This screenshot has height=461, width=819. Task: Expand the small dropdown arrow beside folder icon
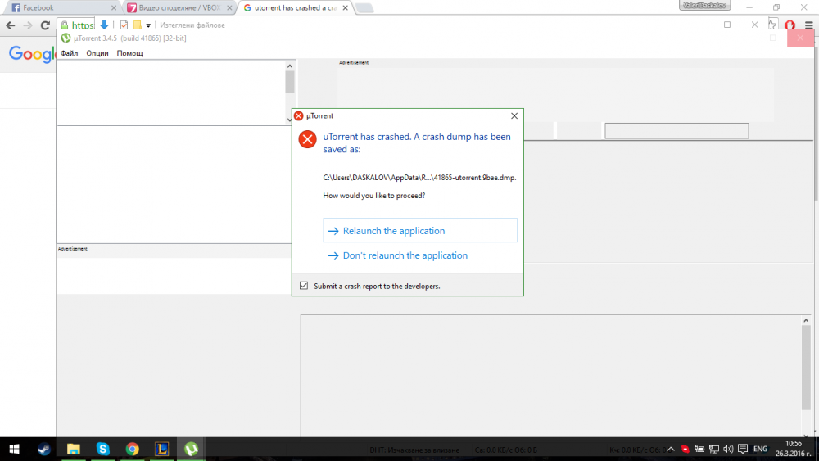pyautogui.click(x=148, y=25)
